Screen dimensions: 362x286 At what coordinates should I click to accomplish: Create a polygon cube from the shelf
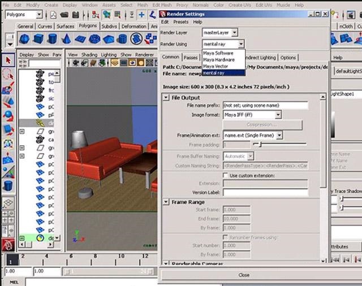(38, 39)
